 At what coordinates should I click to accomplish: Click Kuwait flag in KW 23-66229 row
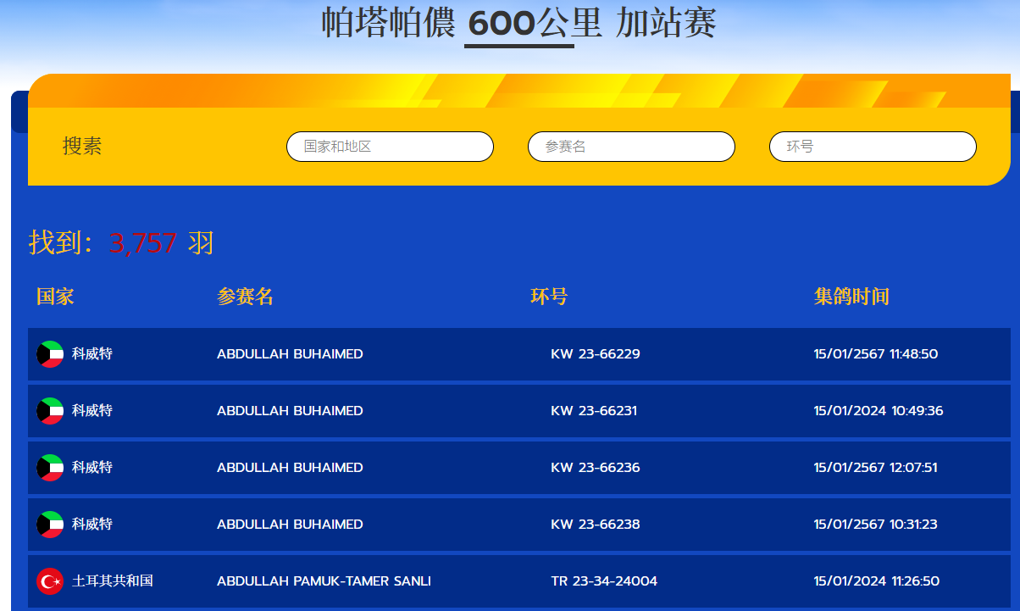(x=50, y=354)
